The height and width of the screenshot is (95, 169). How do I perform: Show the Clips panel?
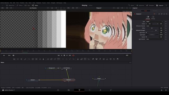[x=27, y=5]
